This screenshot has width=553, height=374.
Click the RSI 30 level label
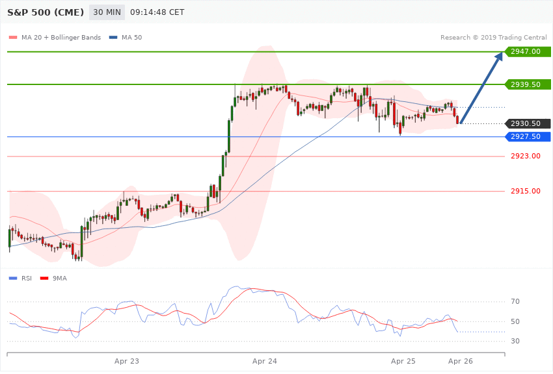coord(515,341)
